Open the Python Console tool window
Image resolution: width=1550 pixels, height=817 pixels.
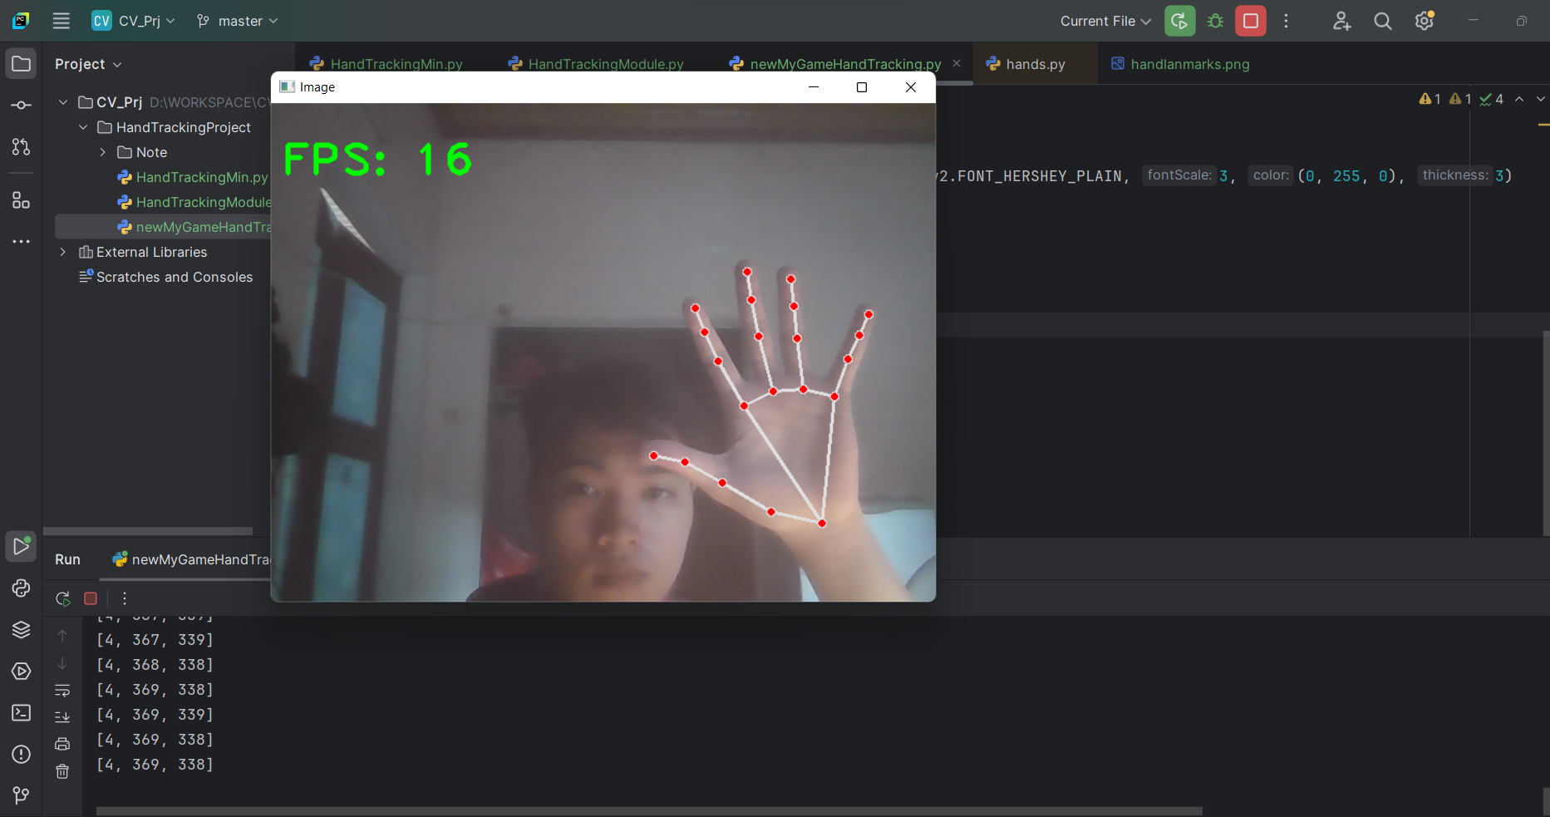tap(22, 588)
